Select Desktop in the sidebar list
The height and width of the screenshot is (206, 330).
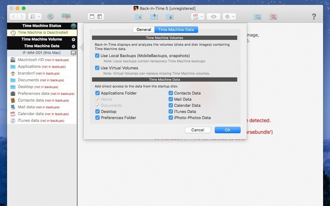(x=42, y=87)
